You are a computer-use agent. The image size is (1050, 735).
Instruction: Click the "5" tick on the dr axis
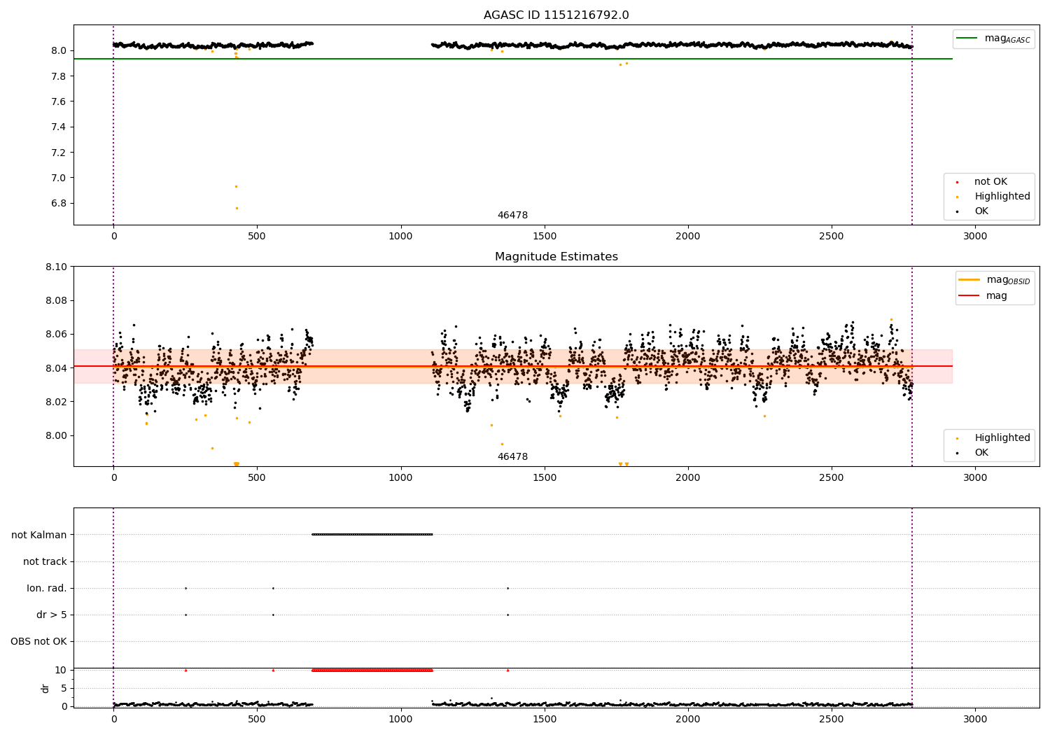[64, 688]
